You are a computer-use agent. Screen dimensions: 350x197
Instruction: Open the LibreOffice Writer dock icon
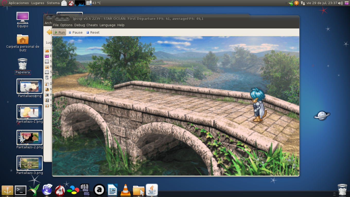tap(112, 190)
